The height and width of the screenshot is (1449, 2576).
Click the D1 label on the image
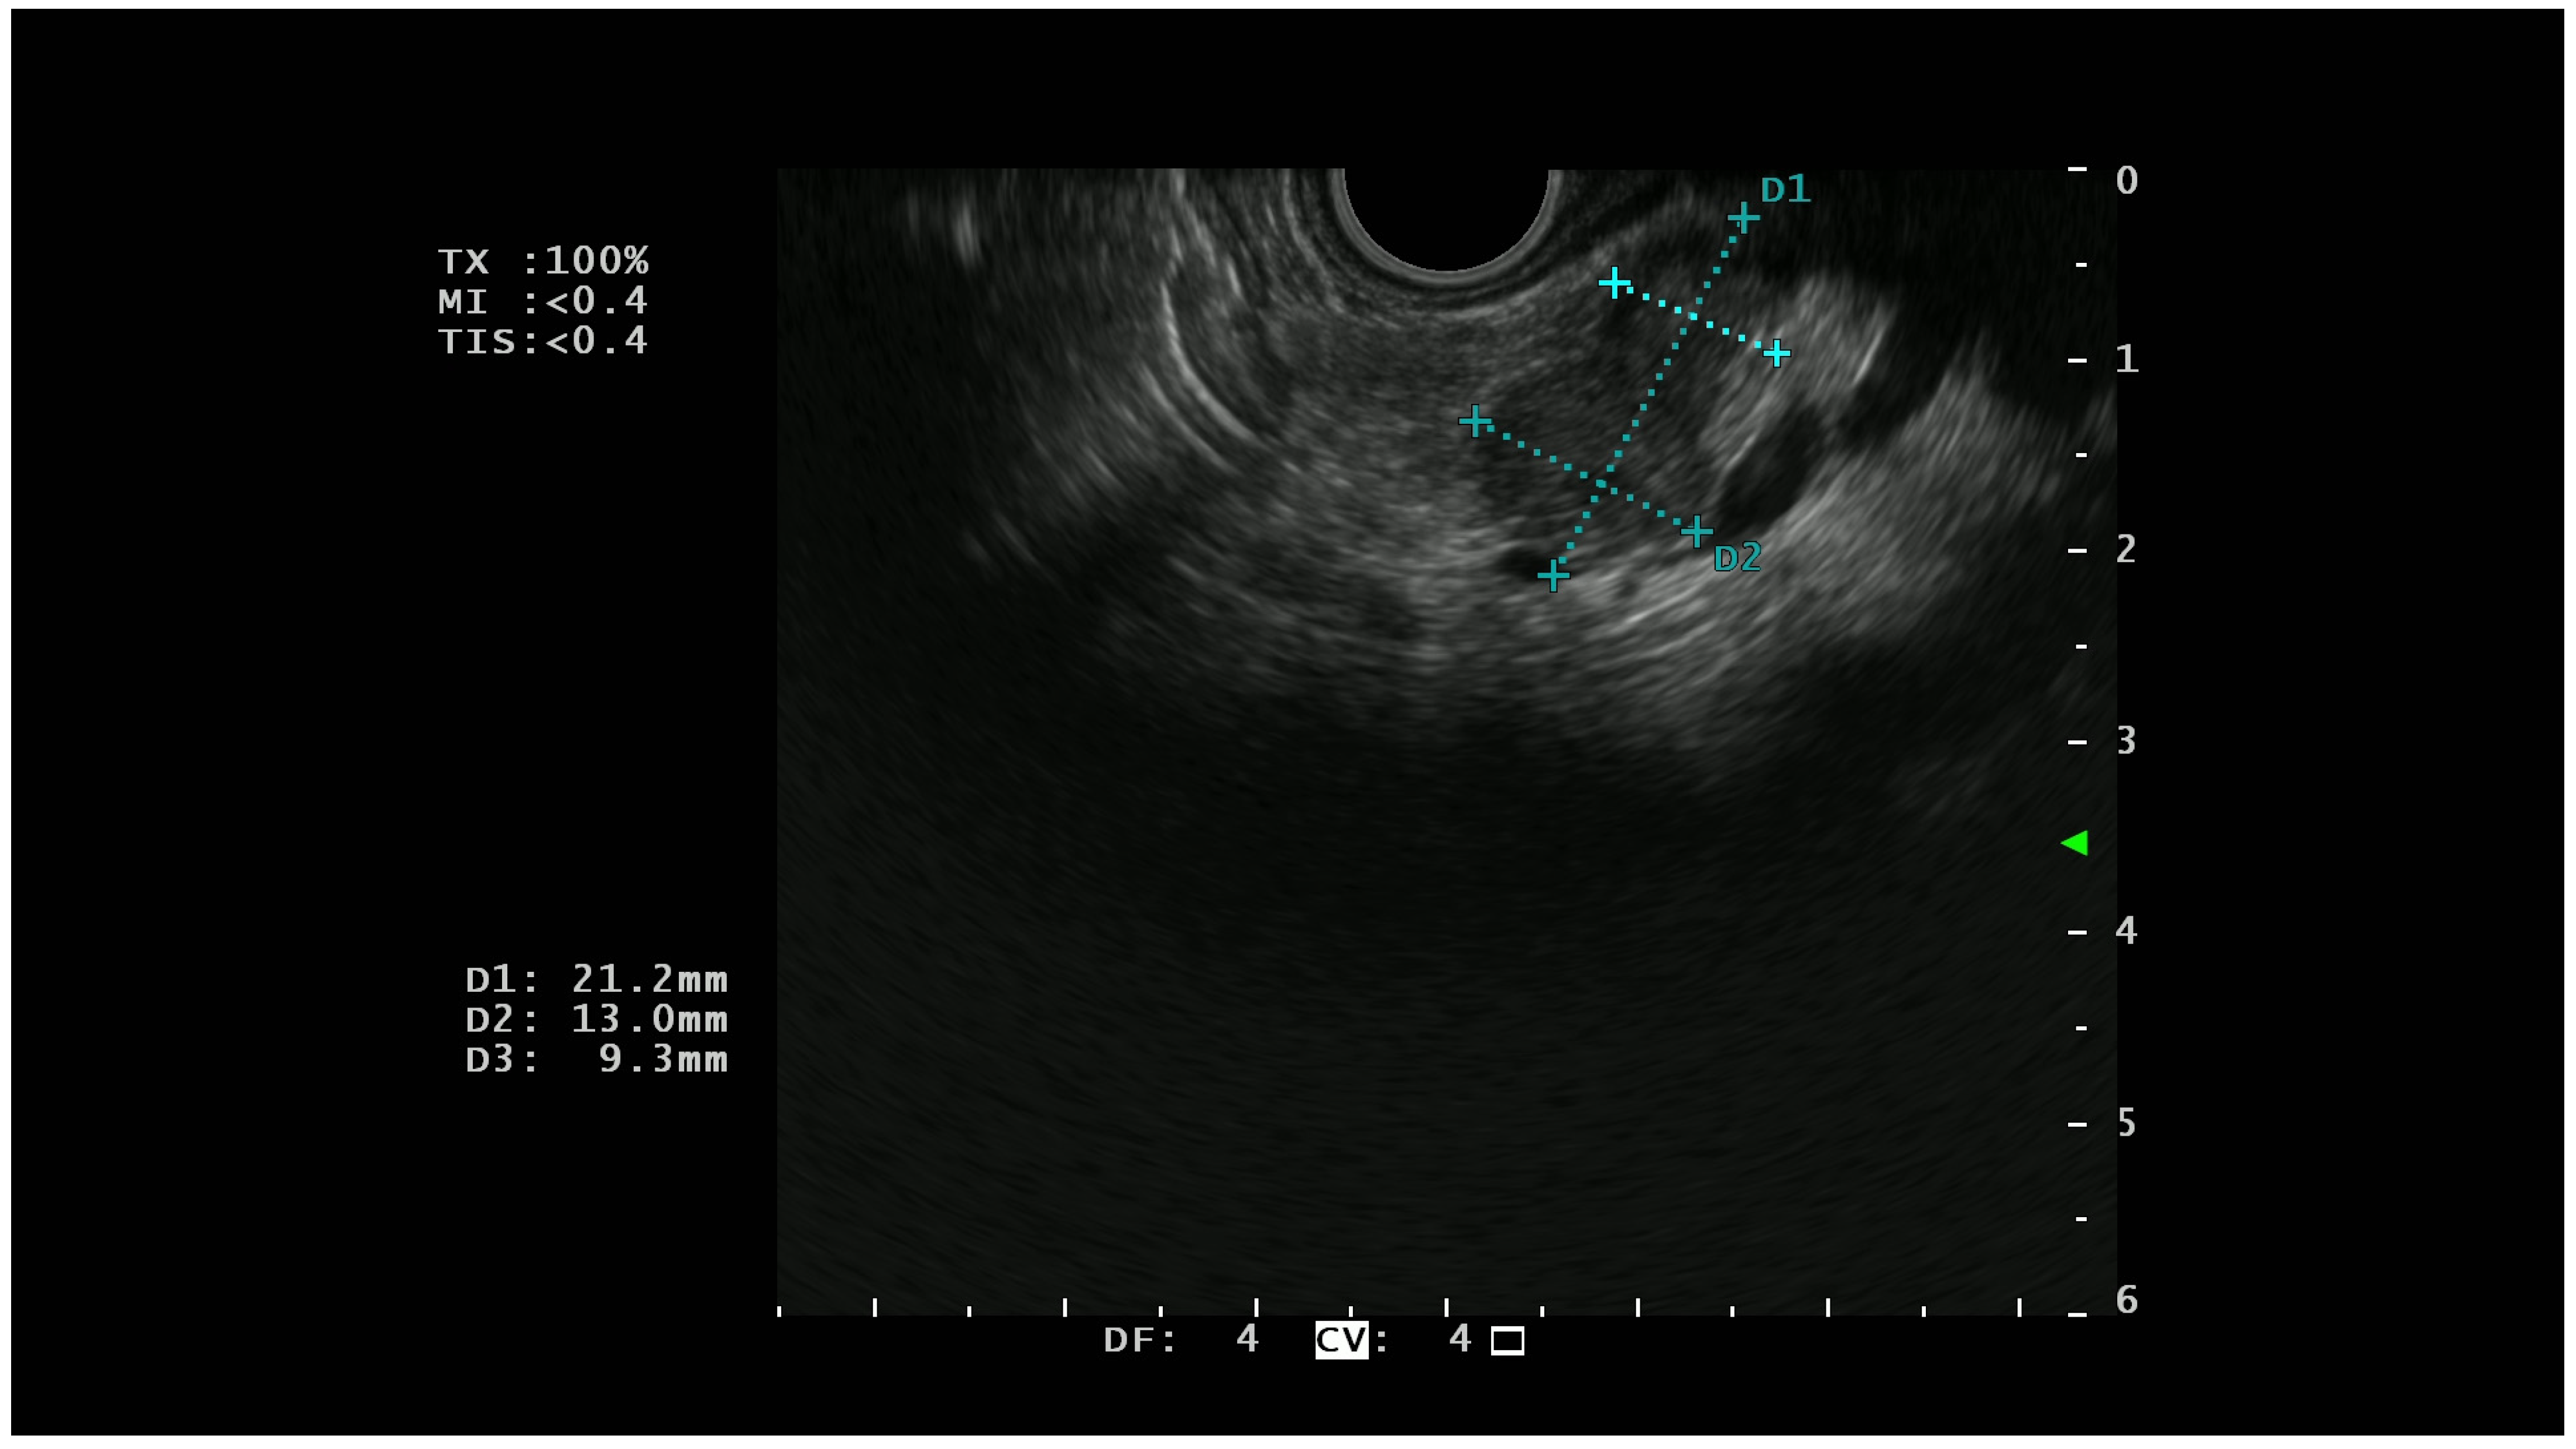pos(1786,189)
